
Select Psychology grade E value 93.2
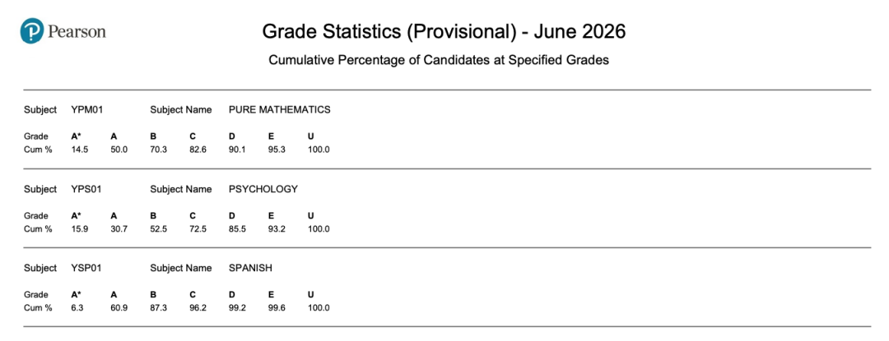point(277,229)
